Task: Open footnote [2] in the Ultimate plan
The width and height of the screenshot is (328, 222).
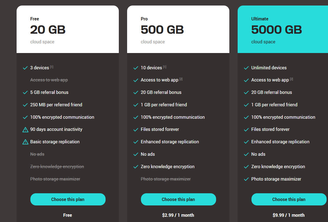Action: [x=292, y=79]
